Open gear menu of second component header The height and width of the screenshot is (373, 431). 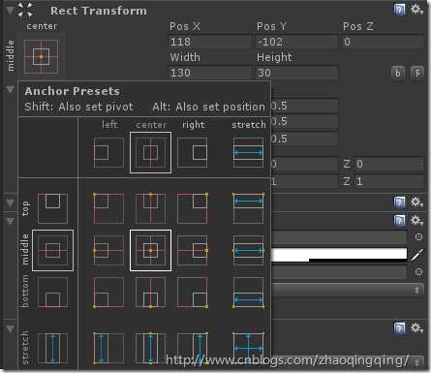tap(416, 202)
